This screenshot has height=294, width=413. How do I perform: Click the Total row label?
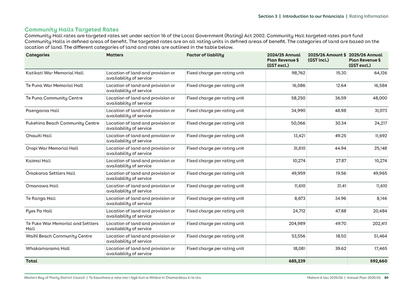31,261
